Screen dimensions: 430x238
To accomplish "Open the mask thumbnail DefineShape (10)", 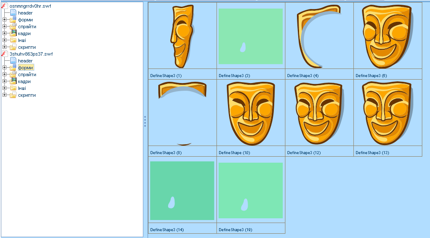I will (251, 113).
